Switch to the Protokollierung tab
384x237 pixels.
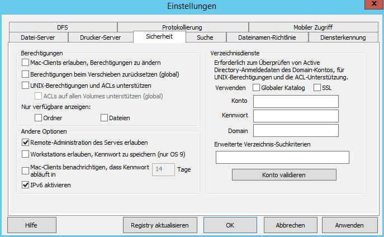(183, 27)
